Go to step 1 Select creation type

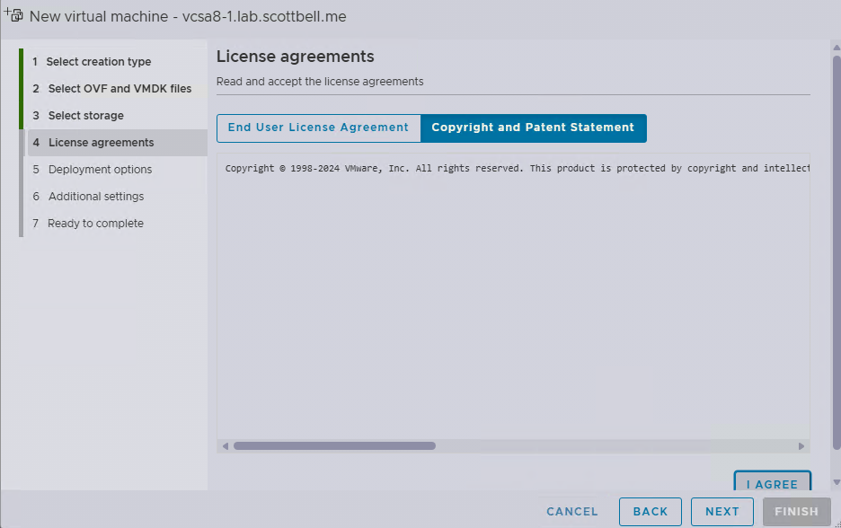(x=99, y=62)
